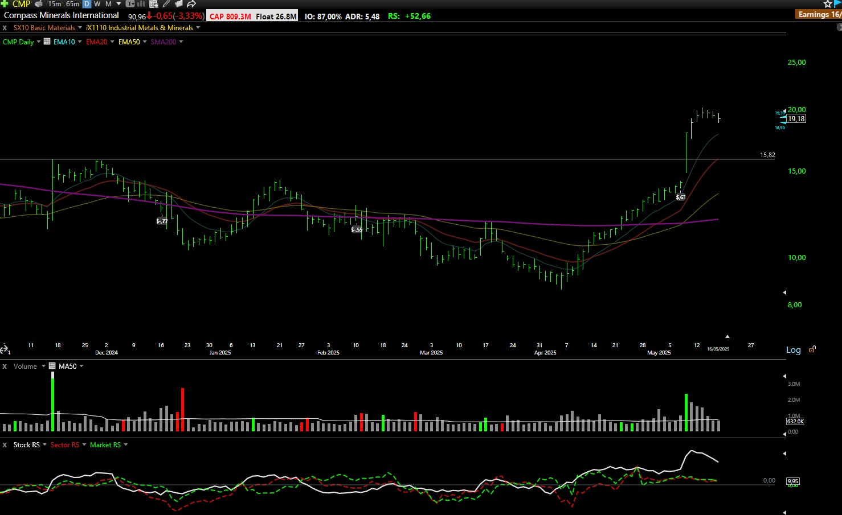Screen dimensions: 842x515
Task: Click the grid layout icon in toolbar
Action: [153, 3]
